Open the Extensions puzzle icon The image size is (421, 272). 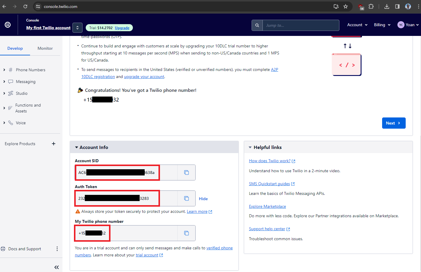371,6
